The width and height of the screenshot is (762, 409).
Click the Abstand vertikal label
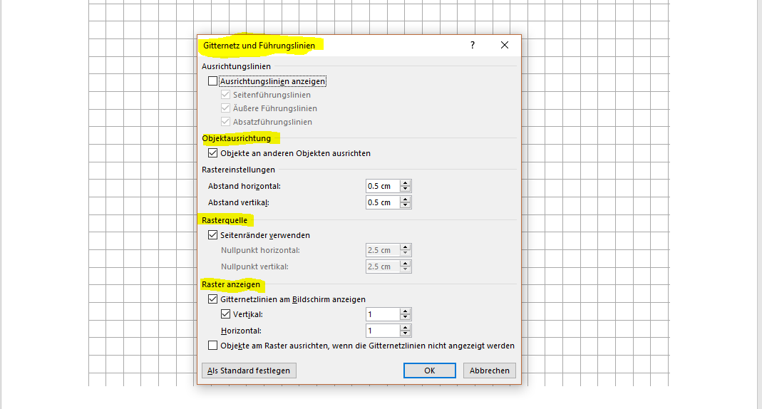click(x=239, y=202)
